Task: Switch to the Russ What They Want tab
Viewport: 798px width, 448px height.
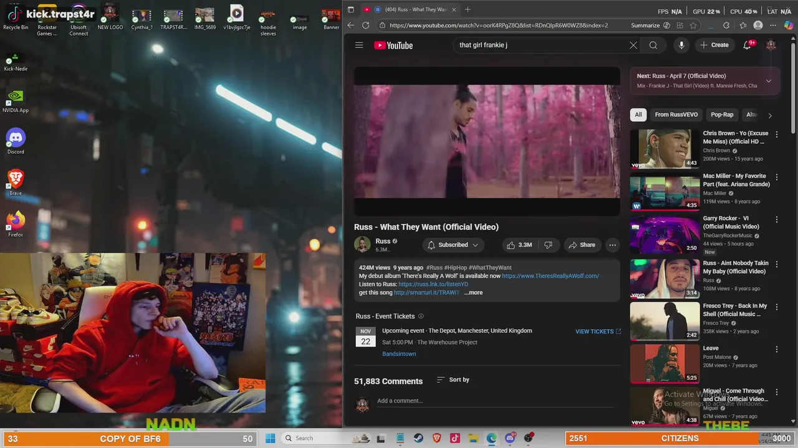Action: tap(410, 9)
